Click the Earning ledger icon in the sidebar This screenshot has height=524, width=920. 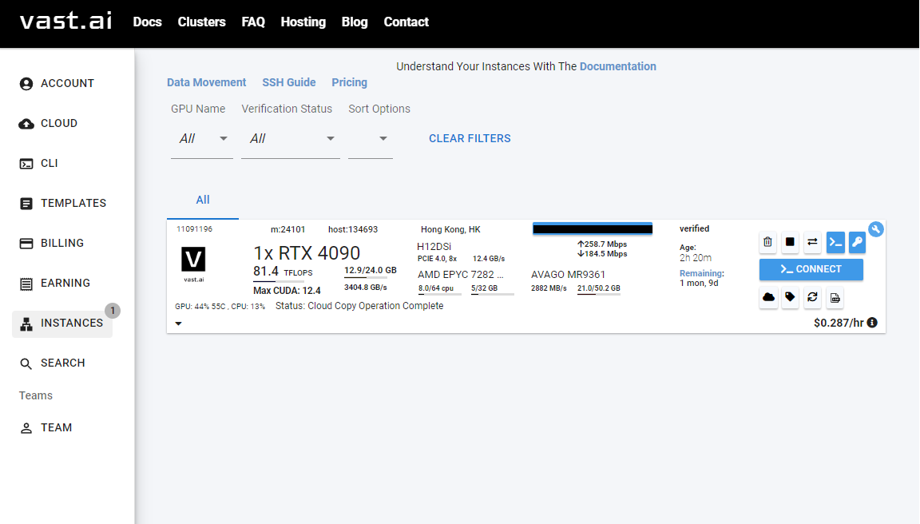[x=26, y=284]
